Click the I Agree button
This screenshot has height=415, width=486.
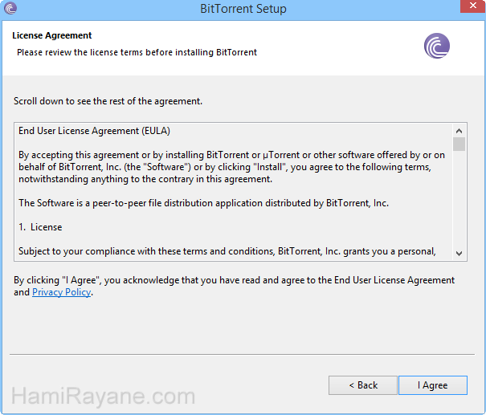[433, 385]
